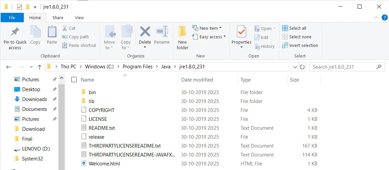This screenshot has width=389, height=170.
Task: Switch to the Home ribbon tab
Action: (x=35, y=17)
